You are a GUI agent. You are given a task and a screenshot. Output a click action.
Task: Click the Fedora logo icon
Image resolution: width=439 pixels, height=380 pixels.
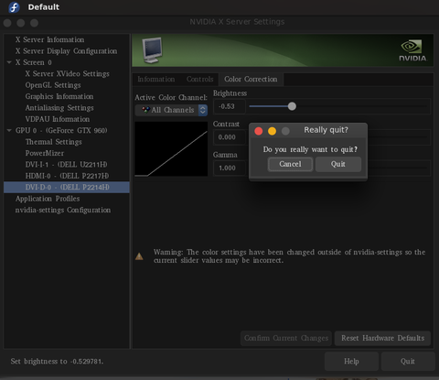(x=14, y=7)
